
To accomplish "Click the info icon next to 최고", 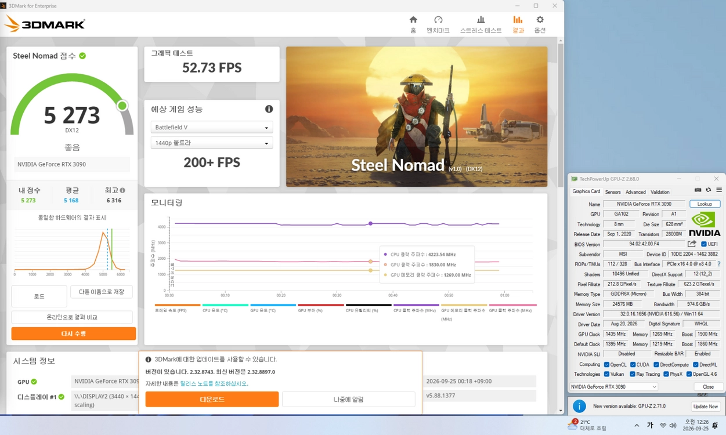I will tap(122, 190).
